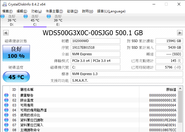
Task: Go to previous disk with left arrow
Action: coord(6,33)
